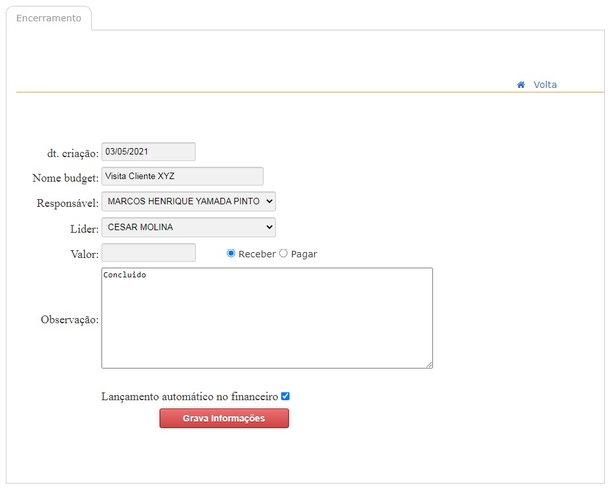Grab the Observação textarea resize handle
This screenshot has height=492, width=612.
tap(428, 365)
